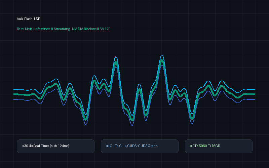Viewport: 269px width, 168px height.
Task: Select the CuTe C++/CUDA · CUDAGraph badge
Action: click(x=140, y=146)
